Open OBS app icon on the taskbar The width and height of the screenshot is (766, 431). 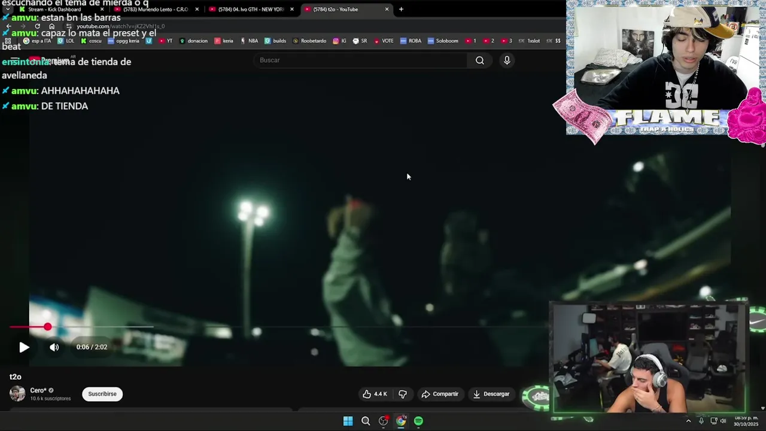[383, 421]
